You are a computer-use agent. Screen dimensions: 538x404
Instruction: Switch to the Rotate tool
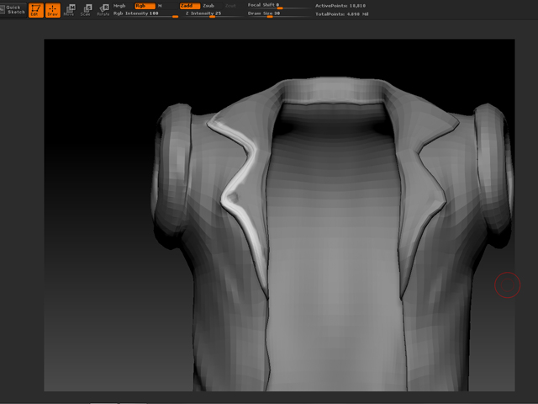pos(103,10)
